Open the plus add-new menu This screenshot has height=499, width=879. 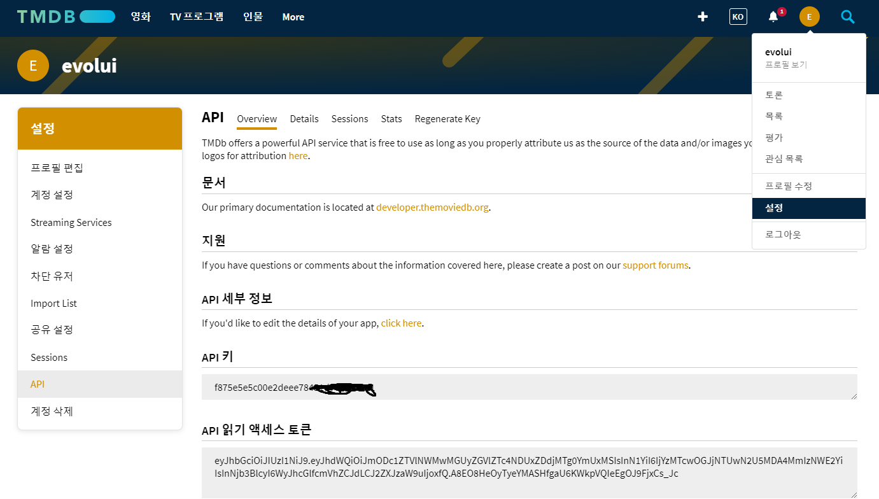(703, 17)
